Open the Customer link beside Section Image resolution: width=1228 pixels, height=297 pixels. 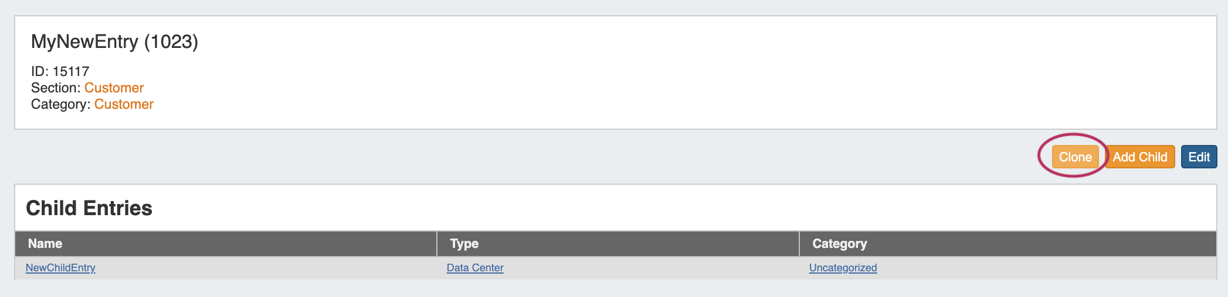tap(114, 88)
